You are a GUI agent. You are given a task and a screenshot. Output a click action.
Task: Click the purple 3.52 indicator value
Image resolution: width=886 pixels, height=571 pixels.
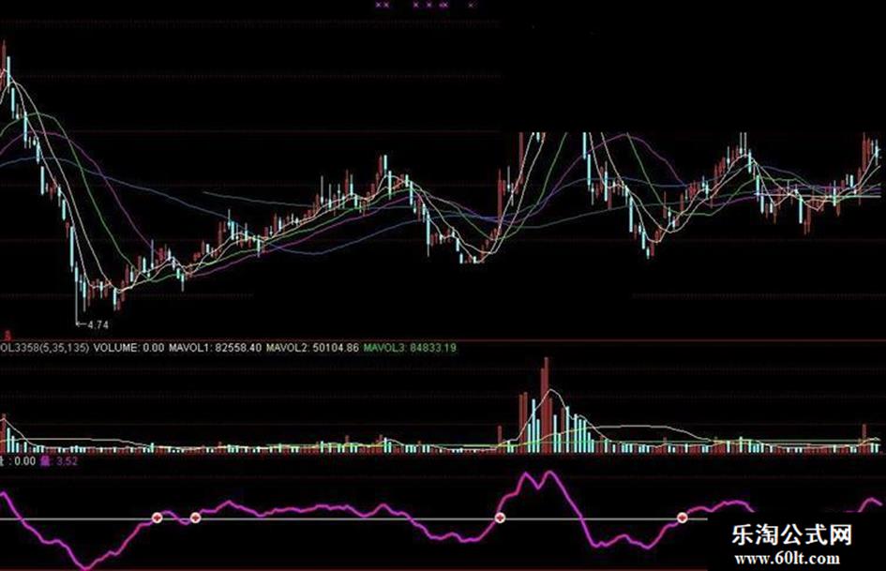(68, 461)
